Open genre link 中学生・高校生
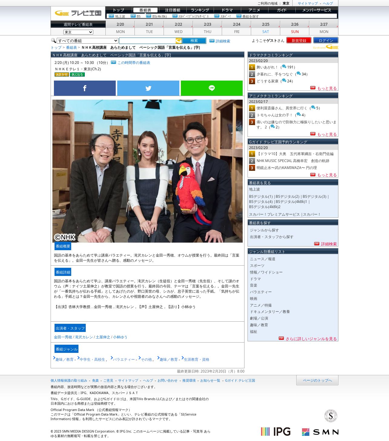This screenshot has width=389, height=441. (92, 359)
